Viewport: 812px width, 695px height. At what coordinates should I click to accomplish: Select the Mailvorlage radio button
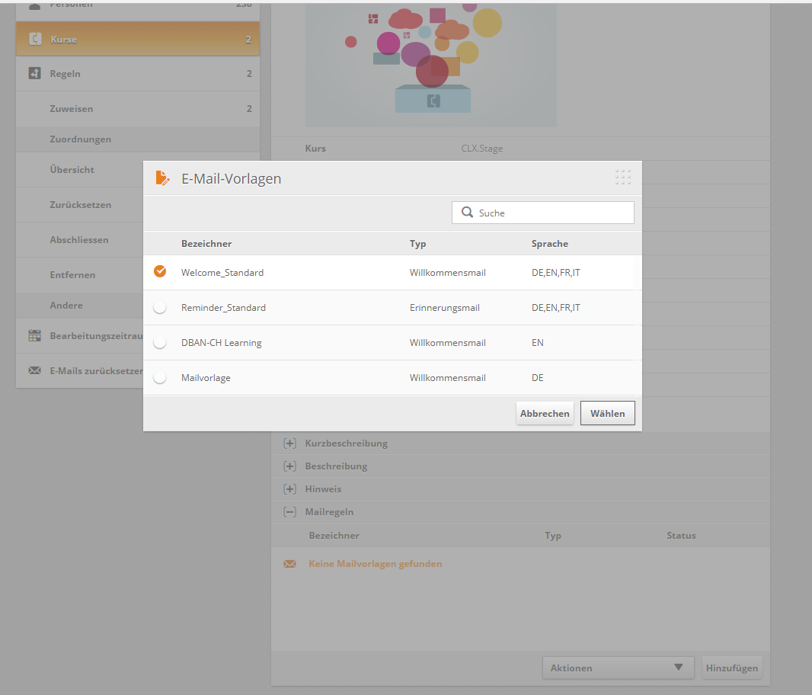pos(160,378)
